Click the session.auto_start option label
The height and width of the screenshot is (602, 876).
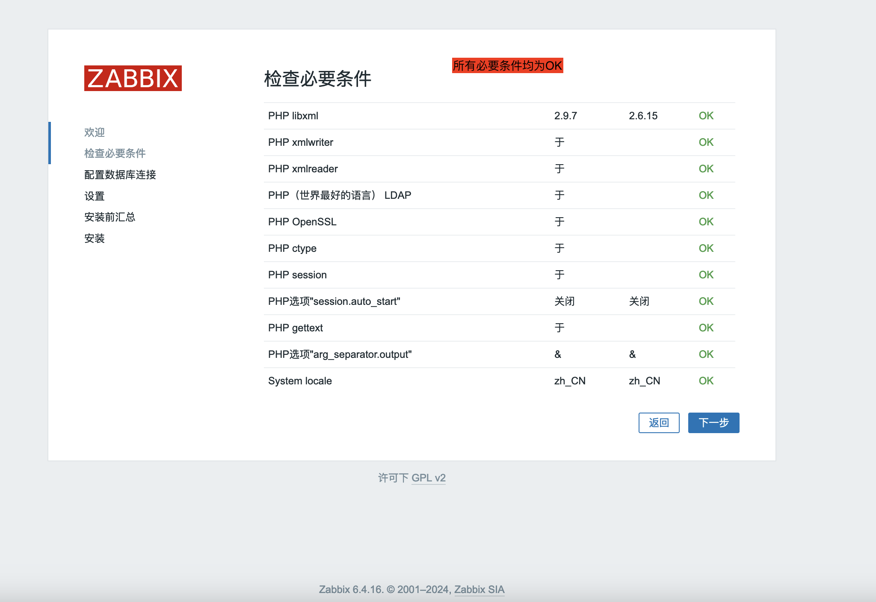[334, 301]
